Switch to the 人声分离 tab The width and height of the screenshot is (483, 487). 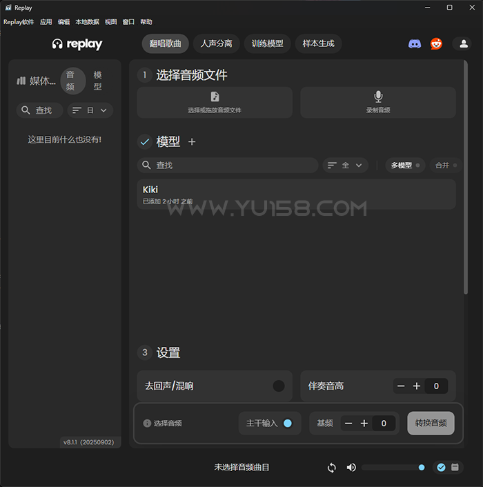[216, 43]
